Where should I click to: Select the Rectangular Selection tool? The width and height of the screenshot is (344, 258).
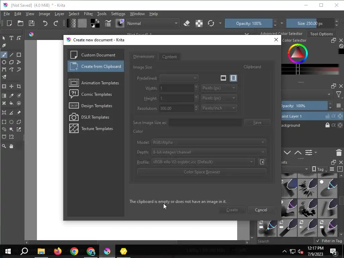point(4,122)
